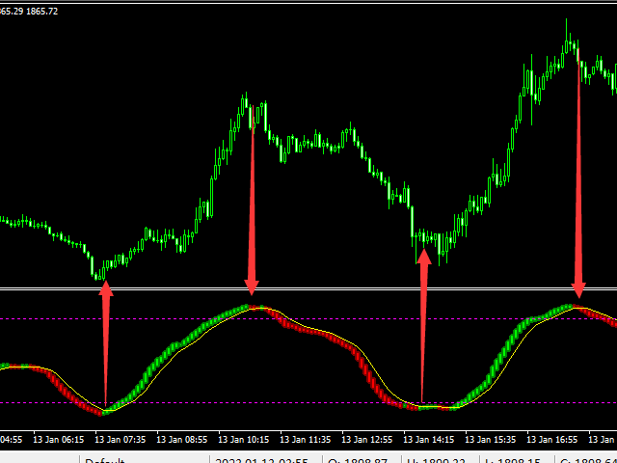This screenshot has height=463, width=617.
Task: Click the Low price status bar field
Action: [517, 459]
